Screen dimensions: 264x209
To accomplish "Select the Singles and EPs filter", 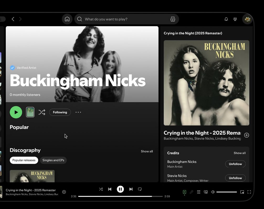I will point(53,160).
